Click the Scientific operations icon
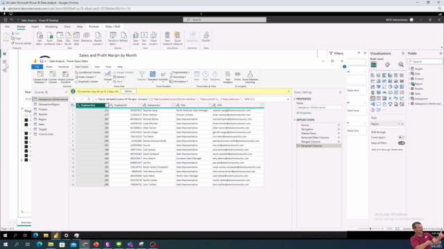 [163, 77]
